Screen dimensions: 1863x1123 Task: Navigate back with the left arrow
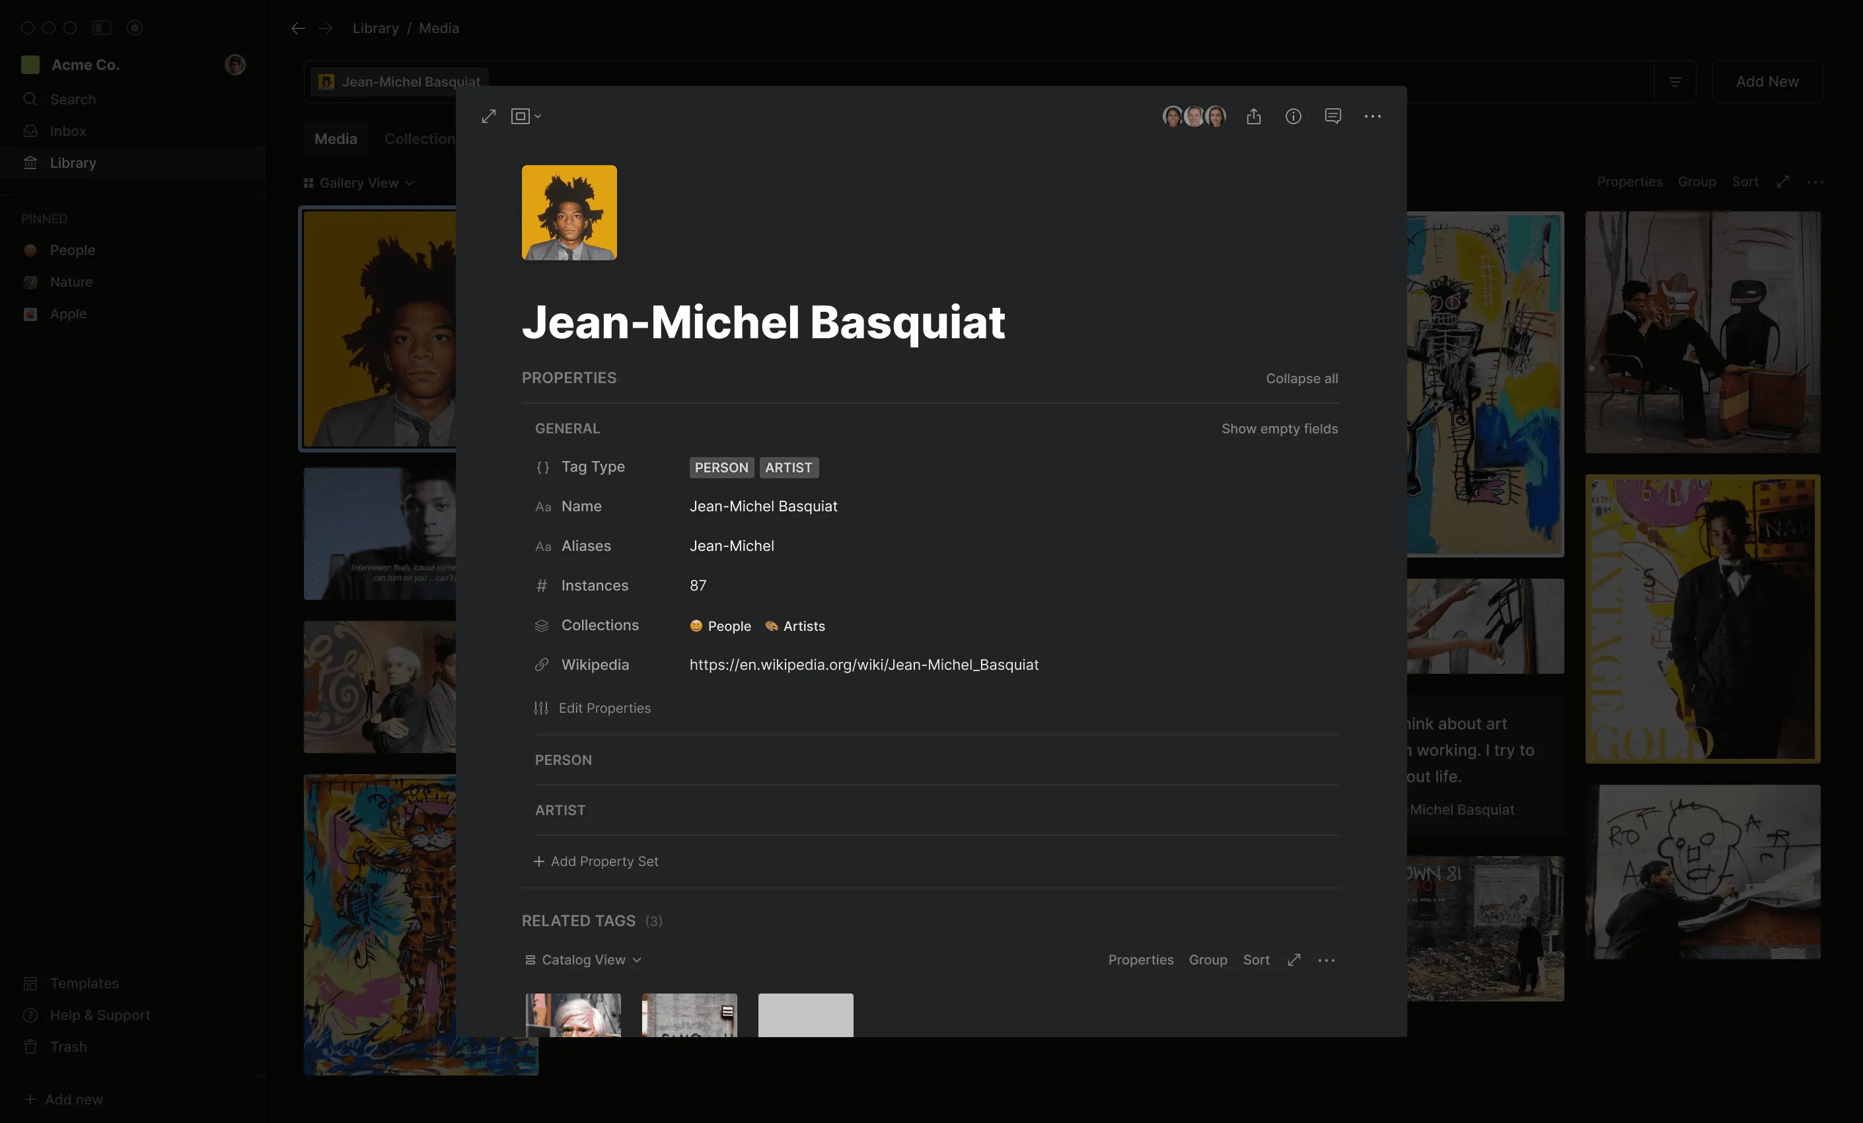coord(298,28)
